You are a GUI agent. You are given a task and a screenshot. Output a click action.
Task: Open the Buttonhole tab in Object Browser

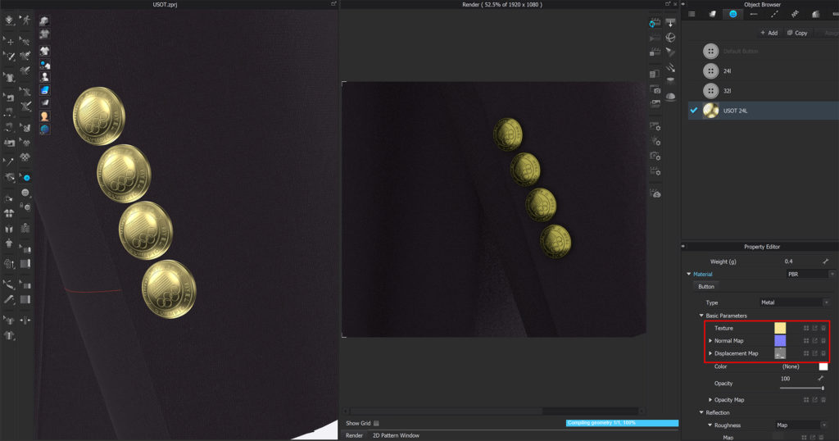pyautogui.click(x=754, y=14)
